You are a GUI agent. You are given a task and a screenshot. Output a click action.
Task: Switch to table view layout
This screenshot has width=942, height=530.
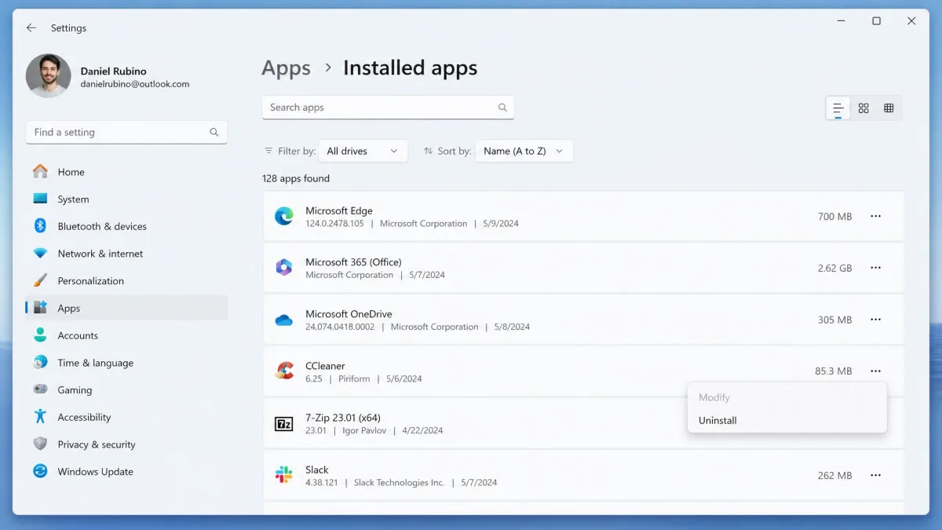(x=889, y=108)
